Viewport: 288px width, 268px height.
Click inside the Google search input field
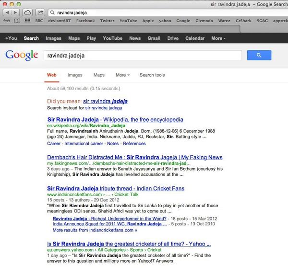point(143,56)
